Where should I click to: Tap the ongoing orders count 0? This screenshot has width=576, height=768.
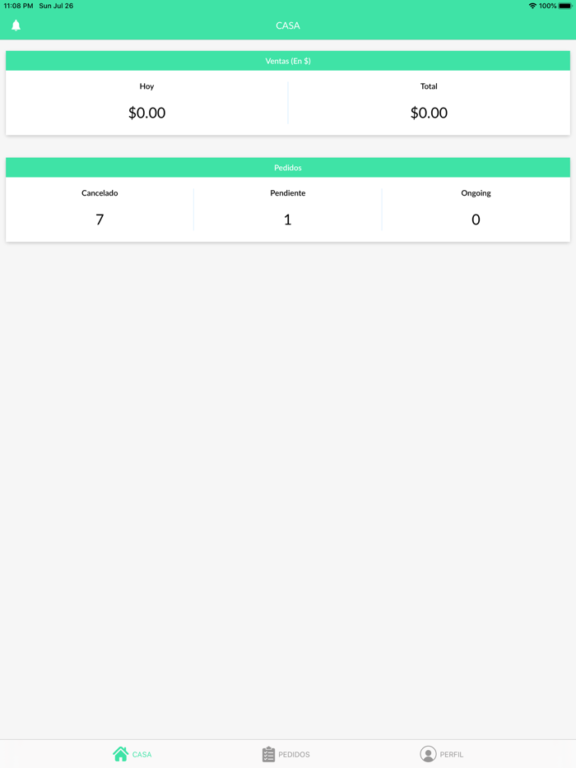tap(476, 220)
